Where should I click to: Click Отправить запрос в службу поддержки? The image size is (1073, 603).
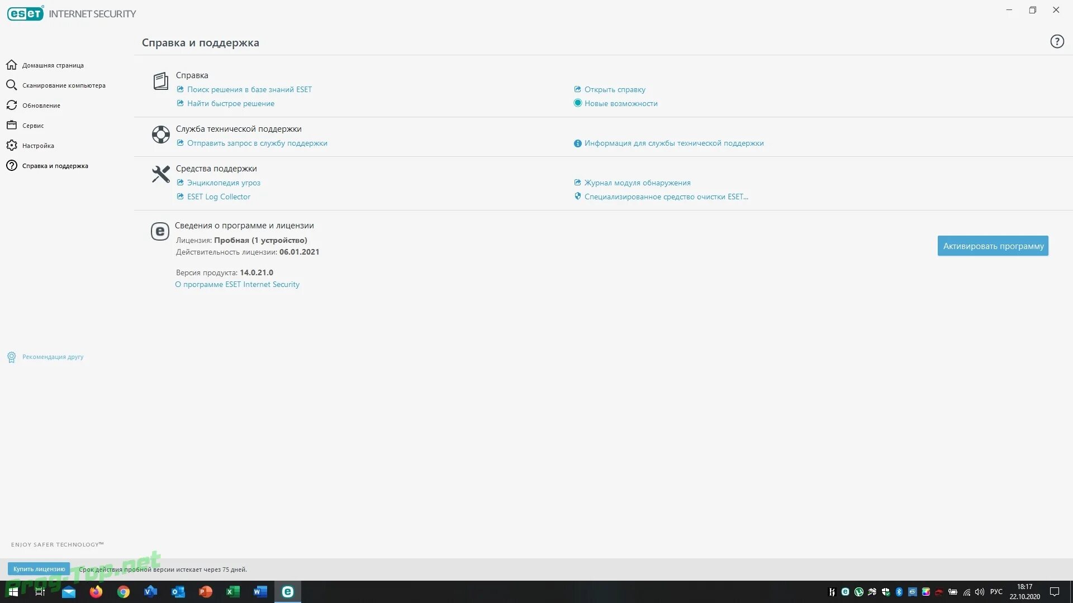click(x=257, y=143)
